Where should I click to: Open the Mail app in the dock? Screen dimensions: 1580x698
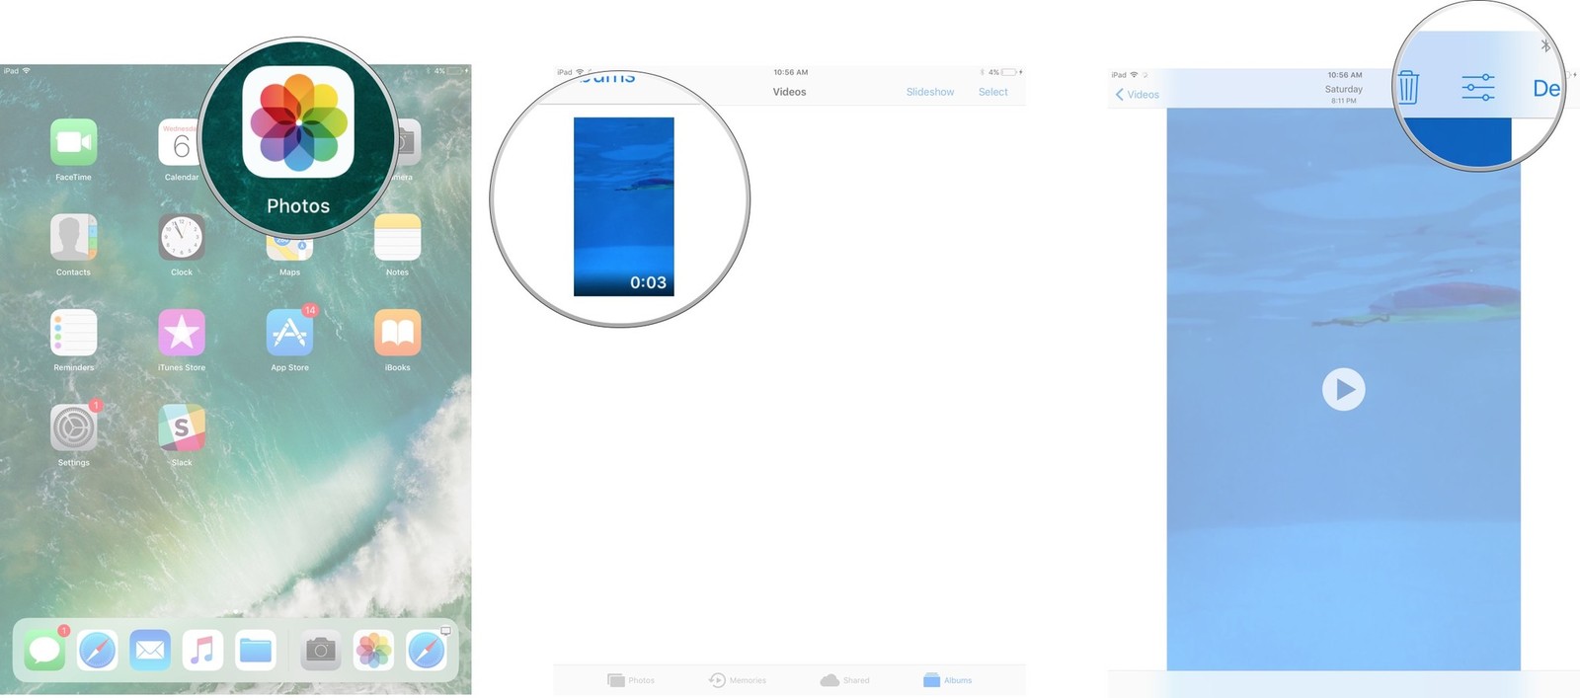[x=150, y=650]
